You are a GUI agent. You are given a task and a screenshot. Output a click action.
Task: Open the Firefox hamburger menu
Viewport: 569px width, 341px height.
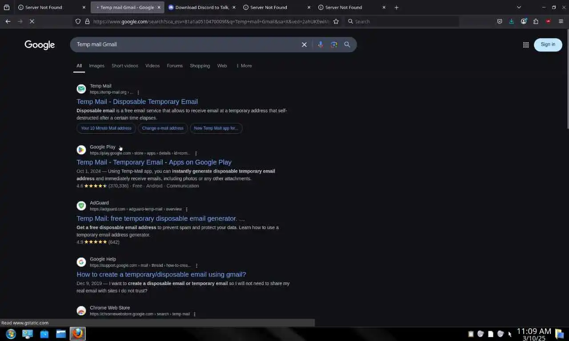point(561,21)
